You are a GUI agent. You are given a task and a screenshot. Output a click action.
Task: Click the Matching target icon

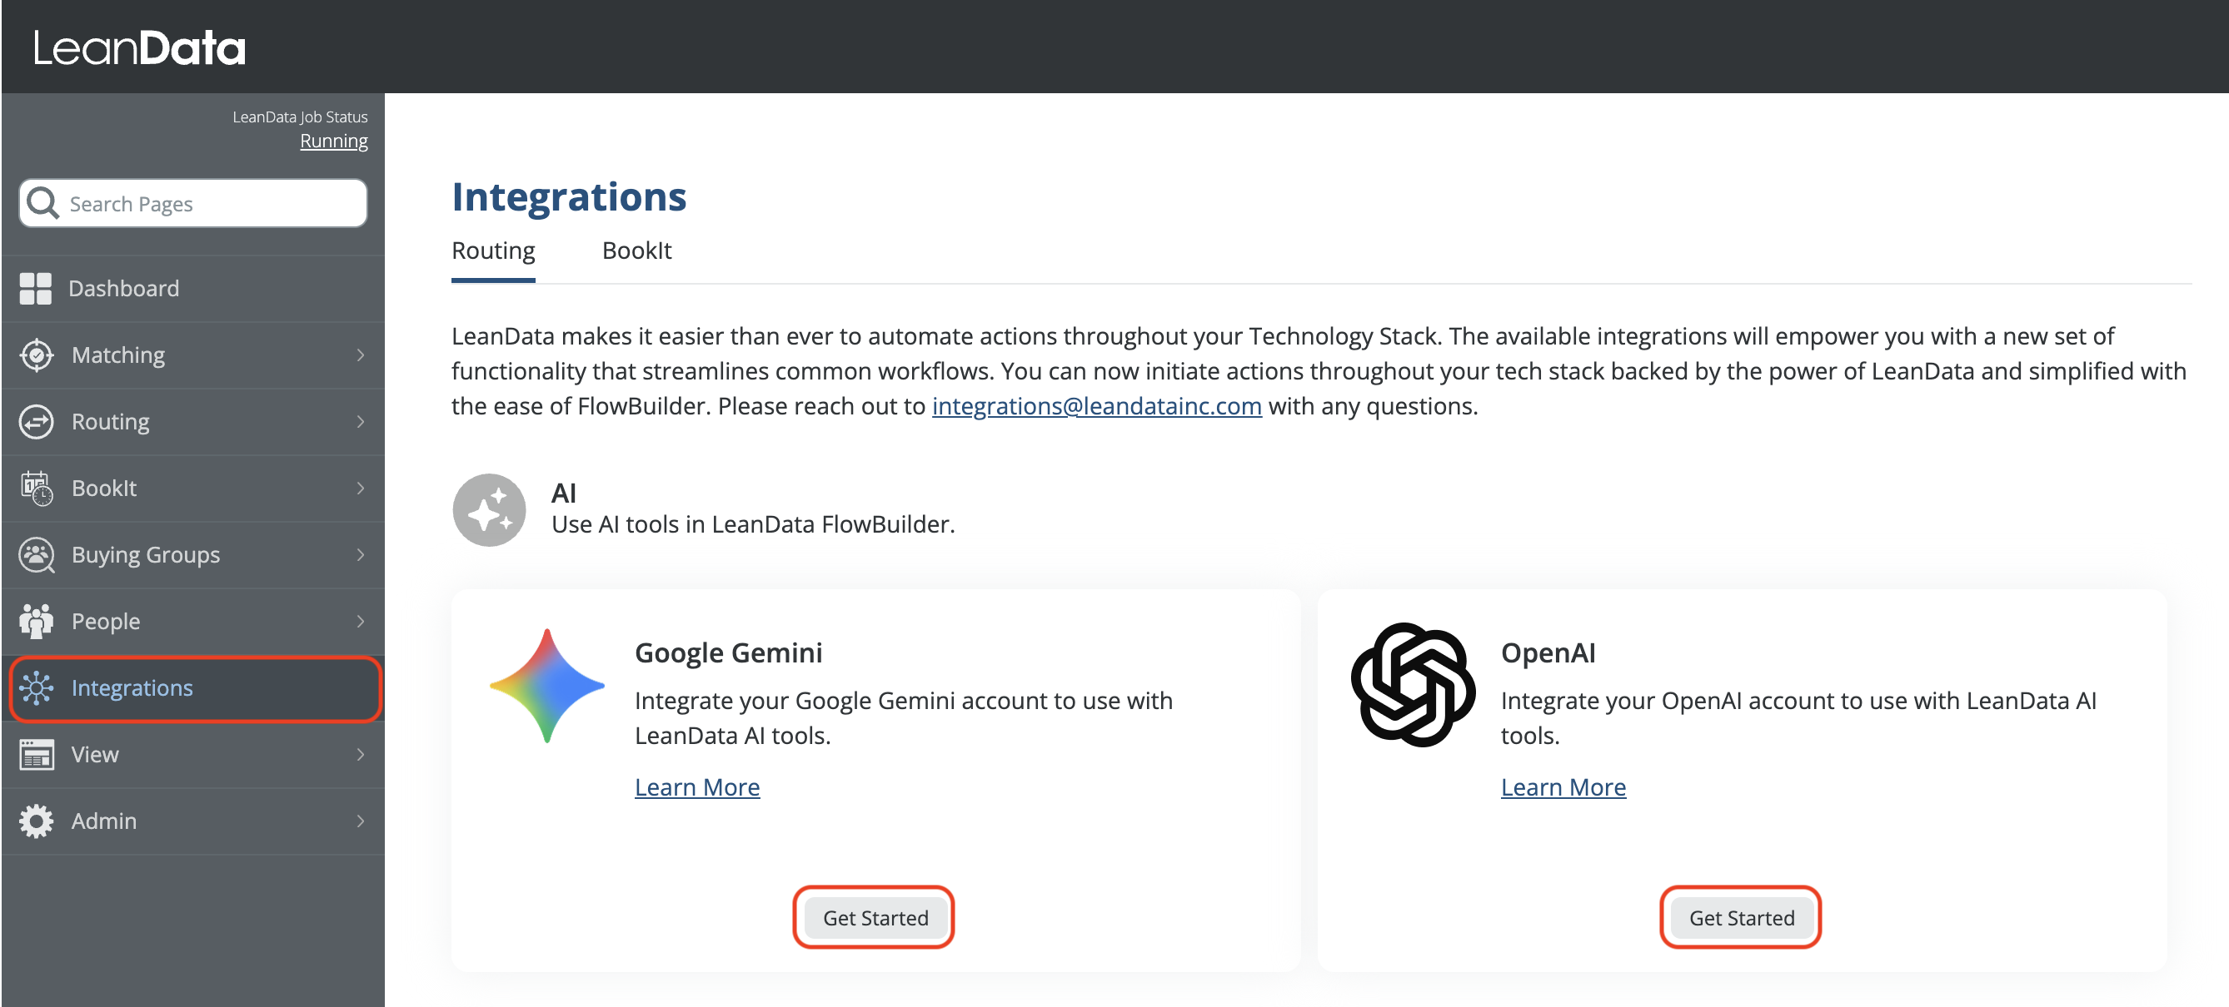click(x=37, y=355)
